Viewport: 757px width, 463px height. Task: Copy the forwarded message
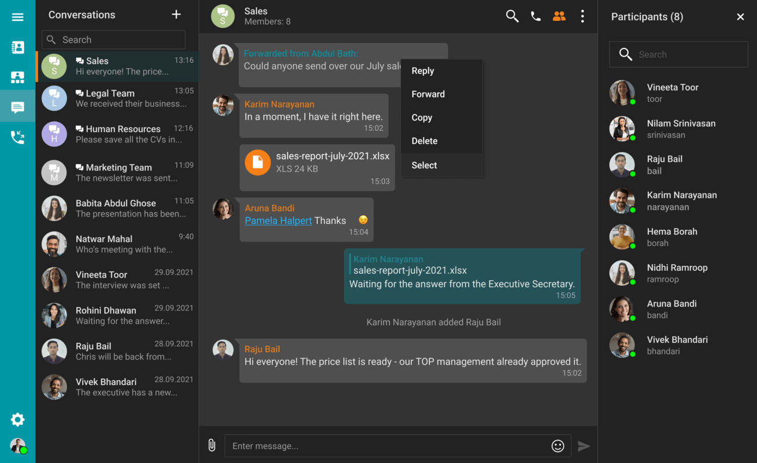(x=421, y=117)
